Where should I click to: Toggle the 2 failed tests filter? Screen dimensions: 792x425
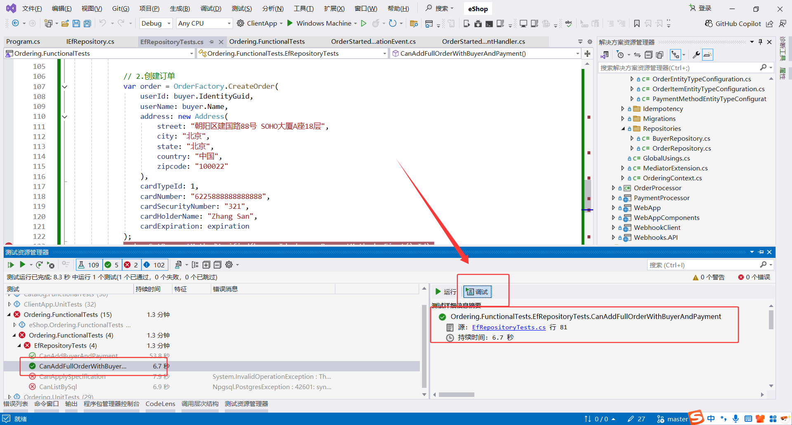pyautogui.click(x=132, y=265)
